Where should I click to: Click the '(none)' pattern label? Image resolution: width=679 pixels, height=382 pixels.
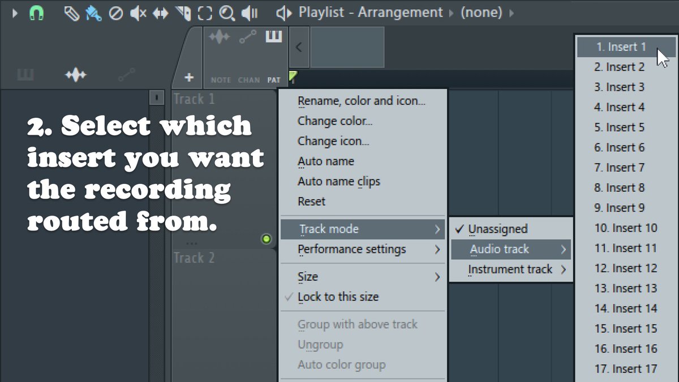(x=482, y=12)
